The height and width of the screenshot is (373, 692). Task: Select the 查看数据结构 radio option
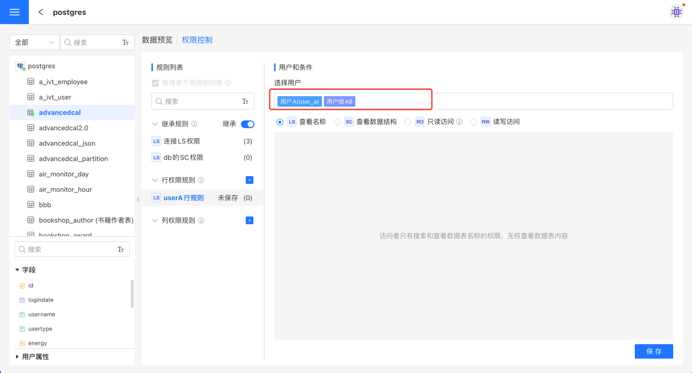[337, 122]
